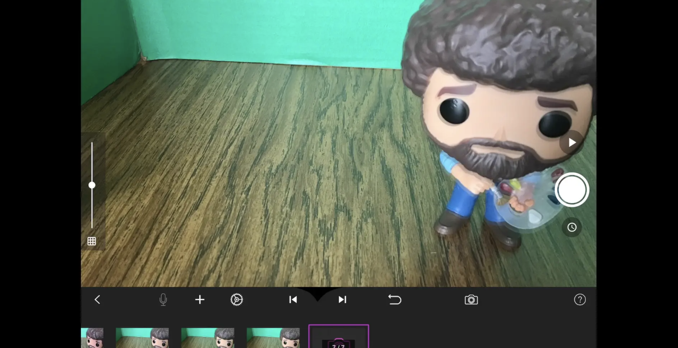Select the second visible timeline frame thumbnail
678x348 pixels.
click(x=142, y=338)
